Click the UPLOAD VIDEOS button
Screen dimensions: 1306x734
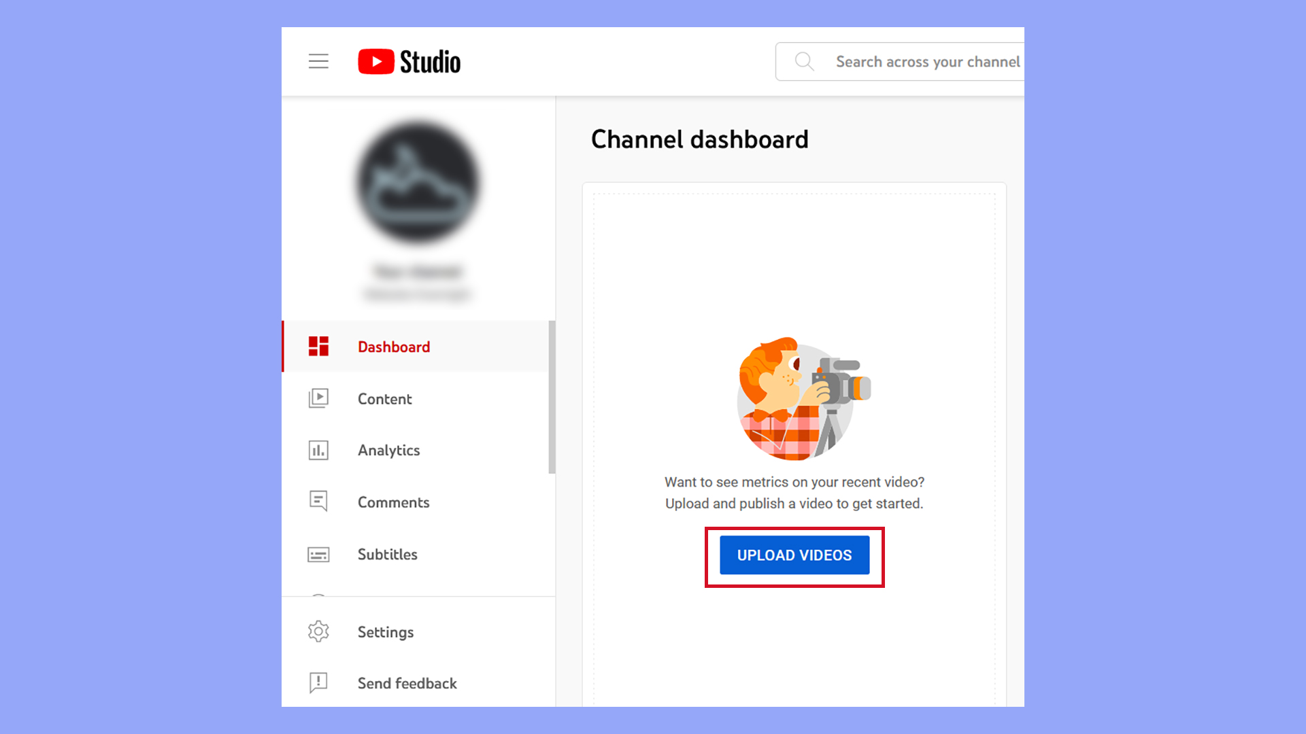[x=794, y=555]
